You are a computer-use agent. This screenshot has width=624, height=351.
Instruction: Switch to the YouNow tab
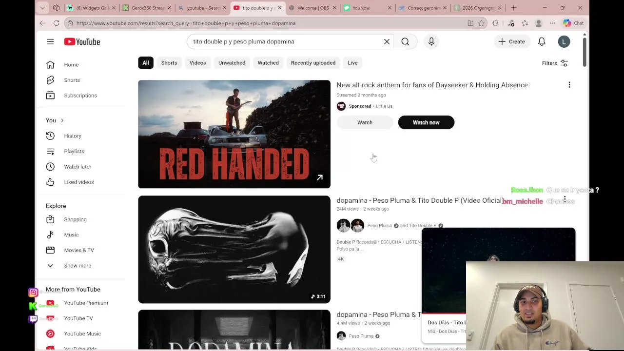click(x=368, y=8)
